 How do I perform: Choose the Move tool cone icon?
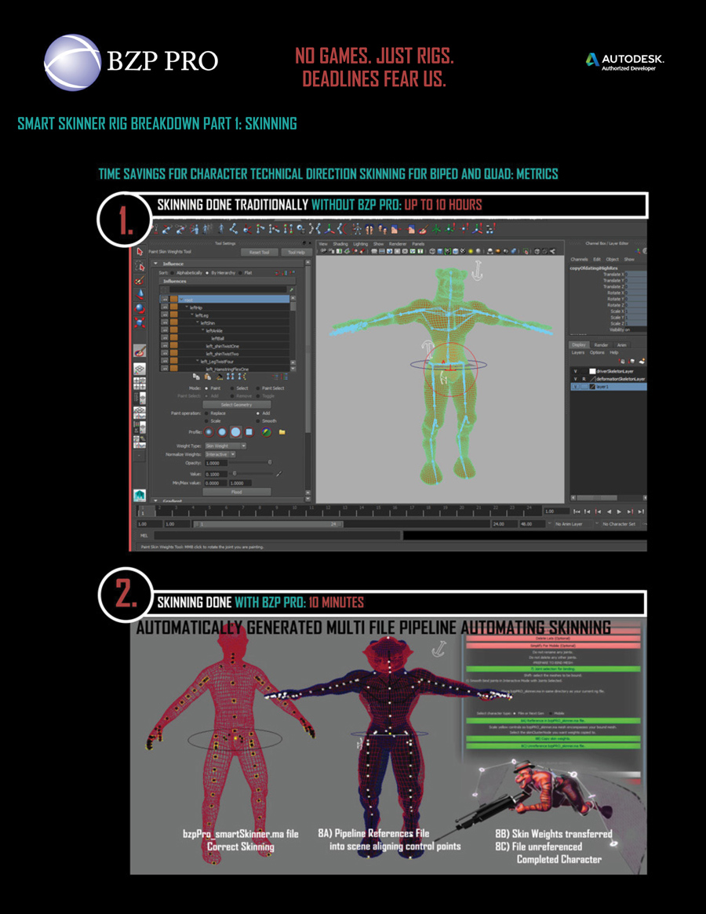(140, 294)
